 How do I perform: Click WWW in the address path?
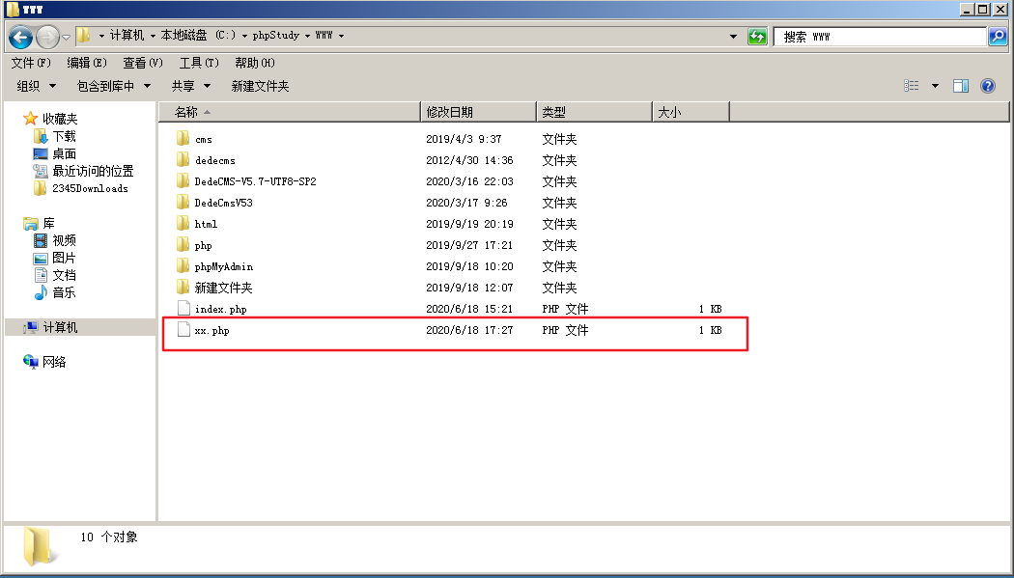click(x=324, y=36)
